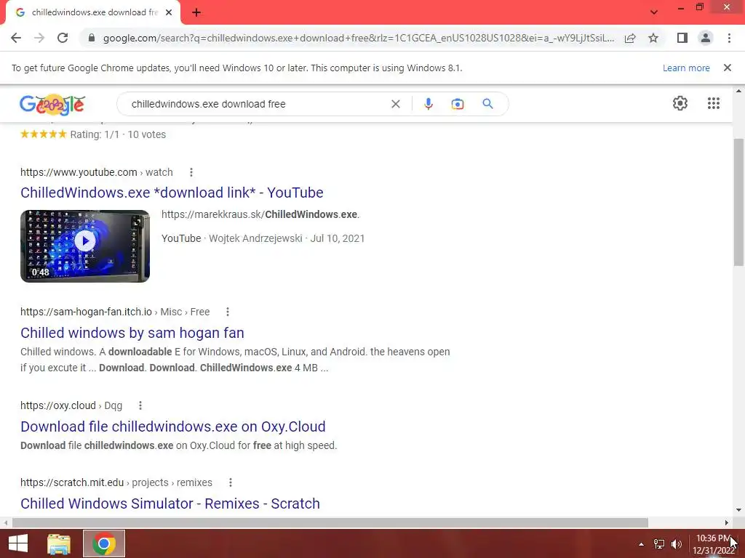Image resolution: width=745 pixels, height=558 pixels.
Task: Open the tab search dropdown arrow
Action: point(654,12)
